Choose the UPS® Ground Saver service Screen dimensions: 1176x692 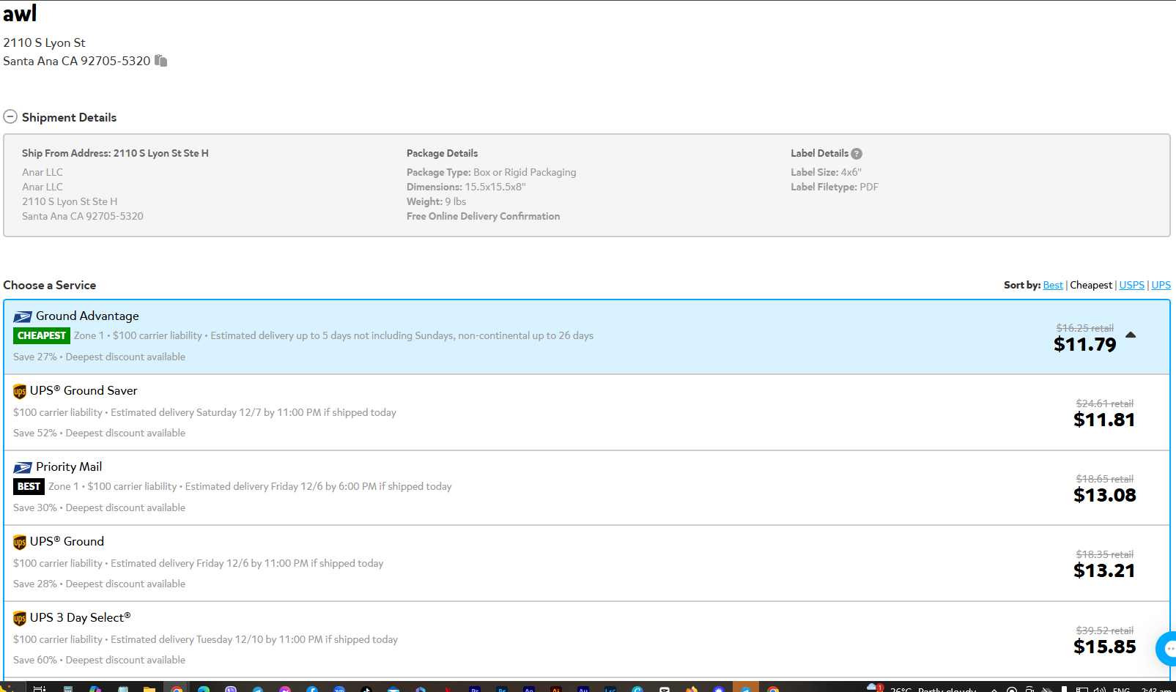click(x=84, y=390)
